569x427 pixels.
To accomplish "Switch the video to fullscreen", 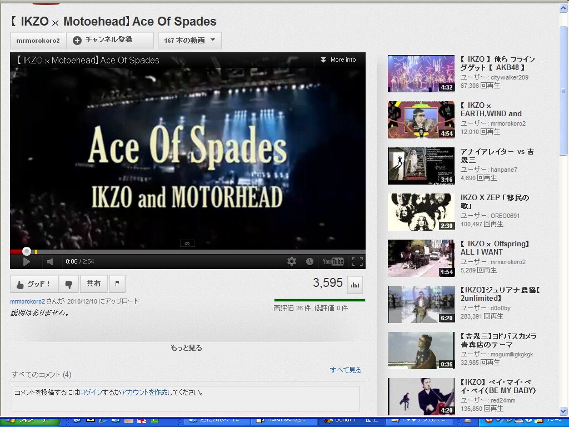I will pos(357,261).
